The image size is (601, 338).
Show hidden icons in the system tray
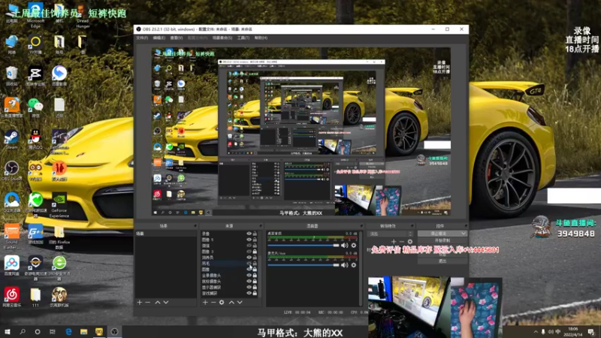click(x=536, y=332)
